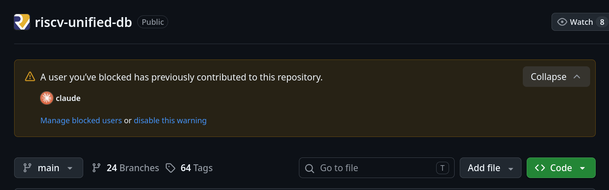Toggle Watch for this repository
This screenshot has height=190, width=609.
(x=580, y=22)
